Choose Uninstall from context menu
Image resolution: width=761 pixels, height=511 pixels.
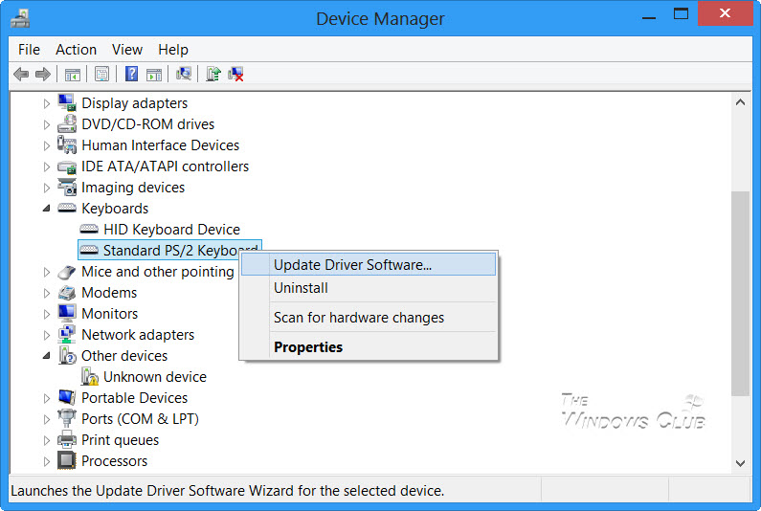click(x=301, y=288)
